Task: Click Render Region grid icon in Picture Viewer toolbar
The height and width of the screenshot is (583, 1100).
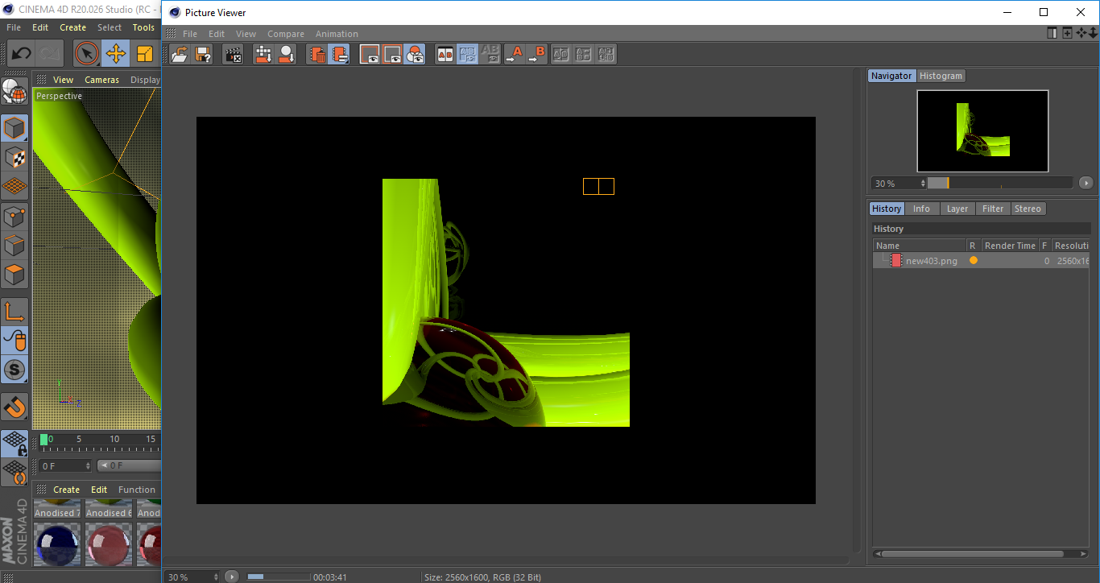Action: [263, 54]
